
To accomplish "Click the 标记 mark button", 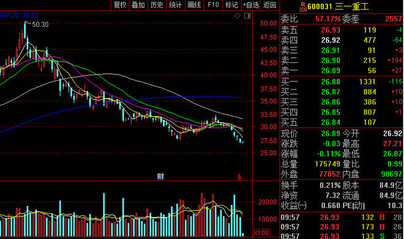I will [x=231, y=5].
